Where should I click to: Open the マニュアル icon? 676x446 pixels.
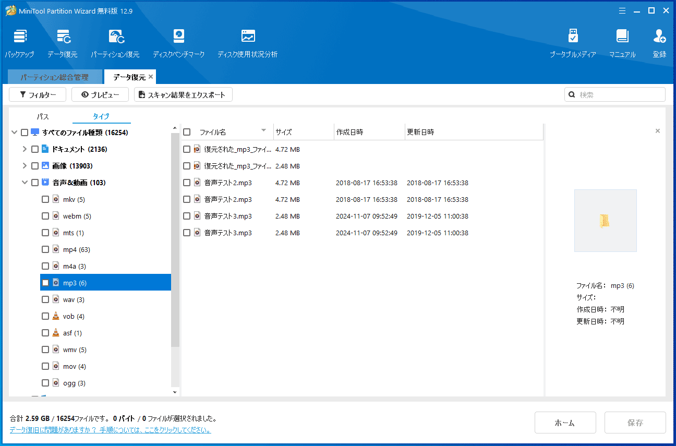click(x=622, y=42)
